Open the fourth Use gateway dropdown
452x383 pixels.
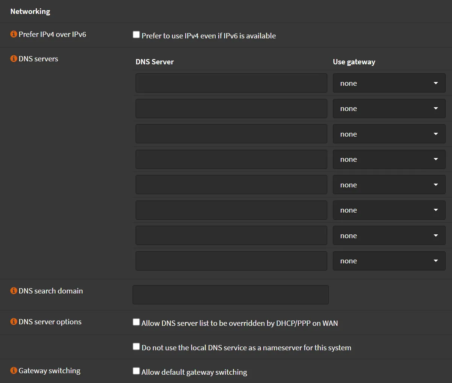click(x=389, y=159)
